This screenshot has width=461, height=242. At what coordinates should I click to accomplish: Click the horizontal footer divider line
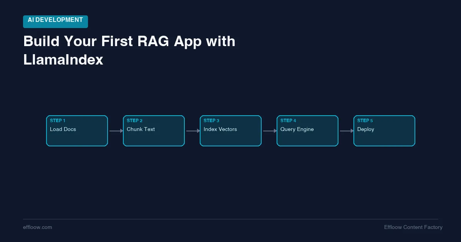(230, 219)
